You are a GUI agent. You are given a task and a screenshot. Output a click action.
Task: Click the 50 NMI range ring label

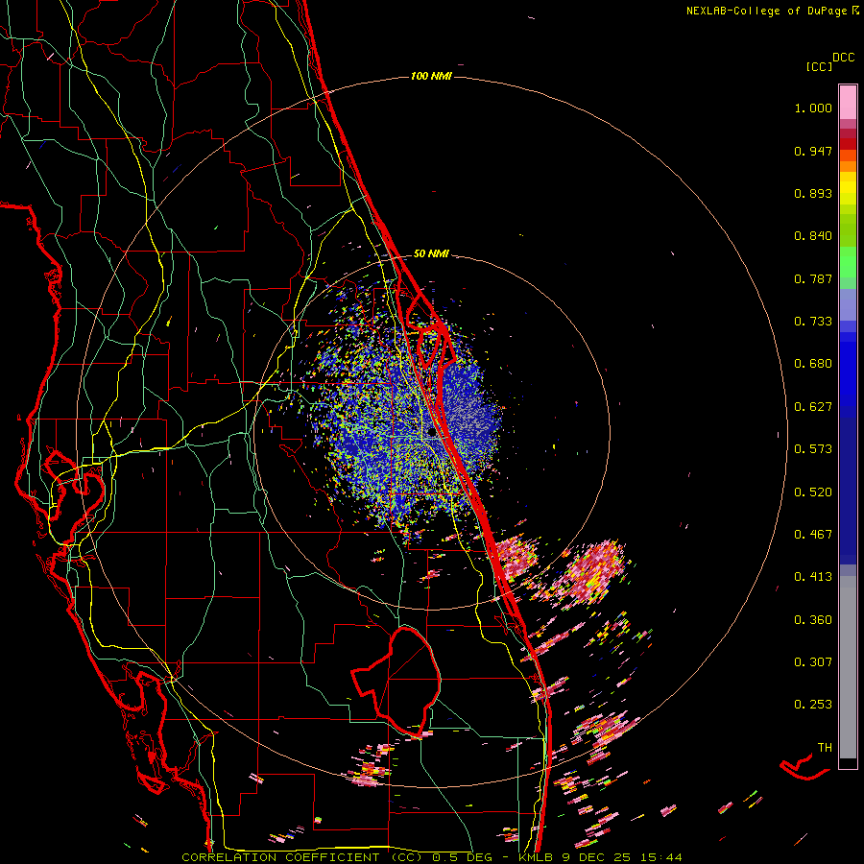pyautogui.click(x=431, y=253)
